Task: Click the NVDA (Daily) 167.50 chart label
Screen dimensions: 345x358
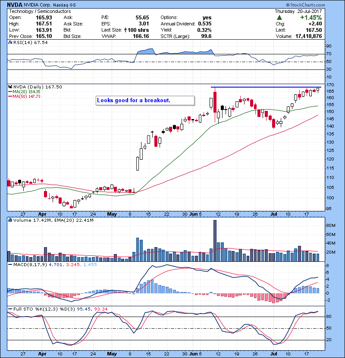Action: 38,87
